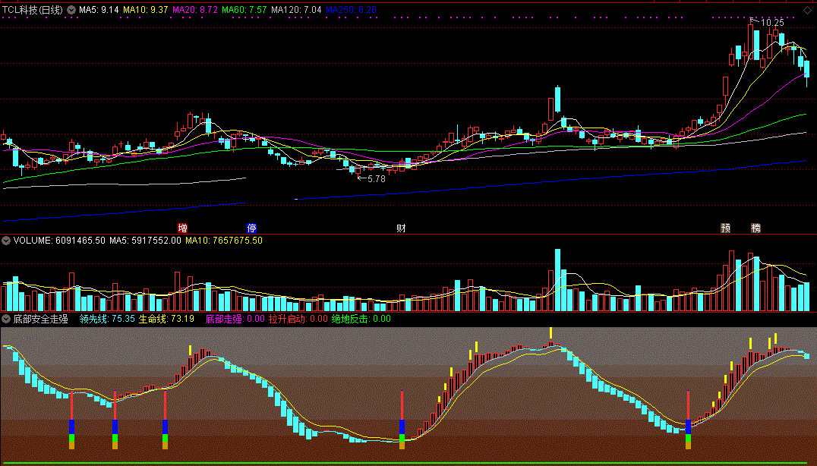The image size is (817, 466).
Task: Click the blue MA250: 6.26 label
Action: coord(352,10)
